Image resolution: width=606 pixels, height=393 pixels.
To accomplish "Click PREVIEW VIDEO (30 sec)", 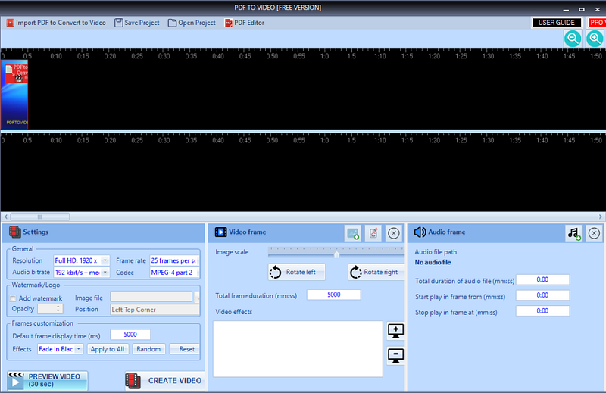I will (x=47, y=381).
